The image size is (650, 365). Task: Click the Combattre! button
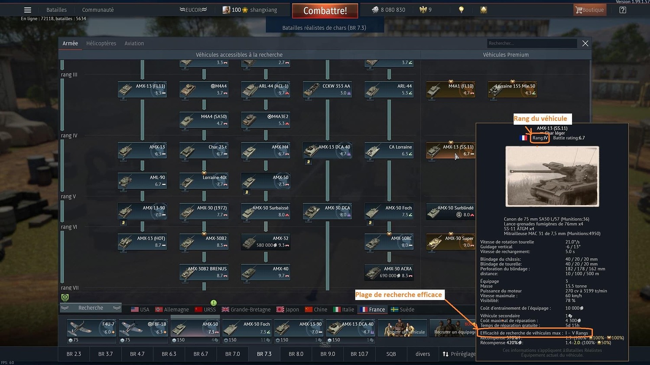pyautogui.click(x=325, y=11)
